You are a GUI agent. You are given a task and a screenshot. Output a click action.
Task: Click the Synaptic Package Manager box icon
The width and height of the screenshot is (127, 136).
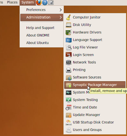(x=68, y=85)
